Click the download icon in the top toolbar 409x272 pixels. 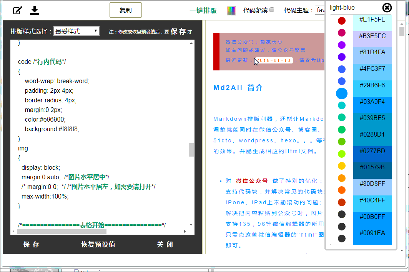click(x=35, y=10)
